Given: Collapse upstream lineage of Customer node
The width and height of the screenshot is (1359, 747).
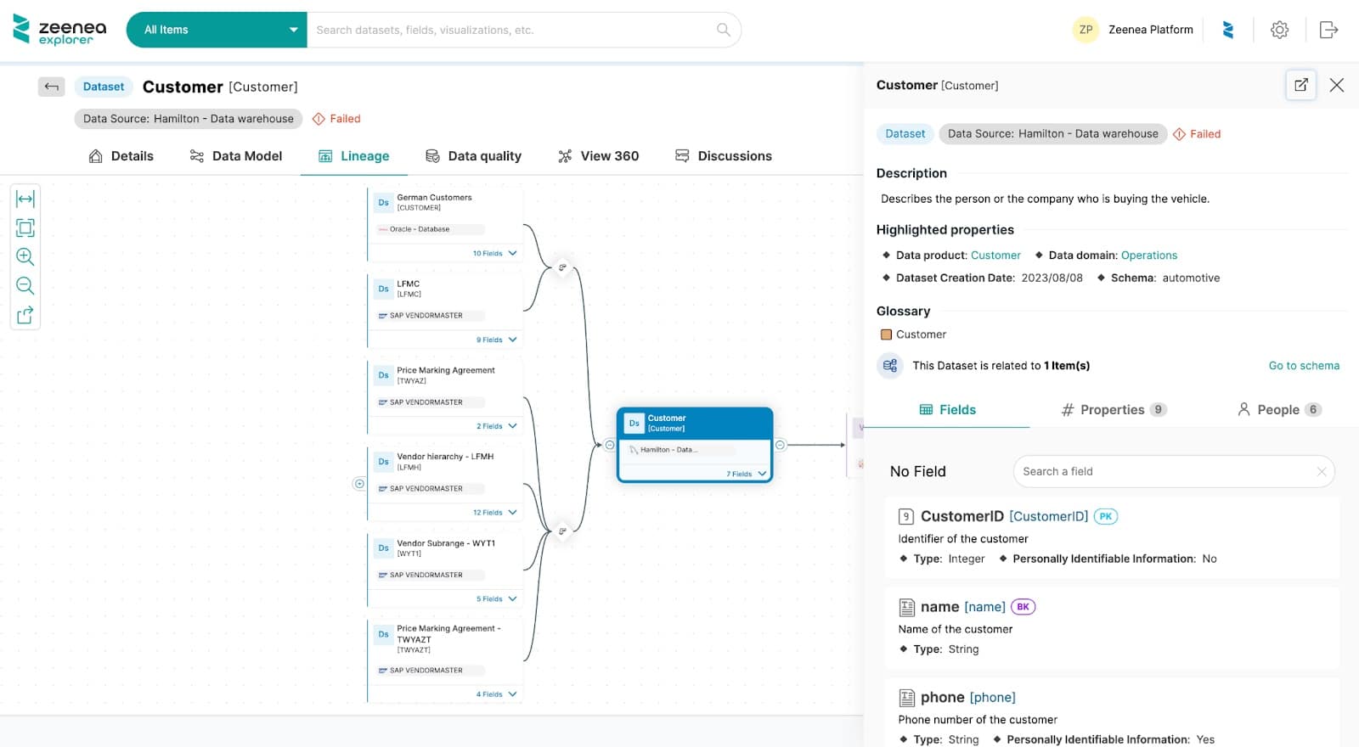Looking at the screenshot, I should tap(610, 445).
